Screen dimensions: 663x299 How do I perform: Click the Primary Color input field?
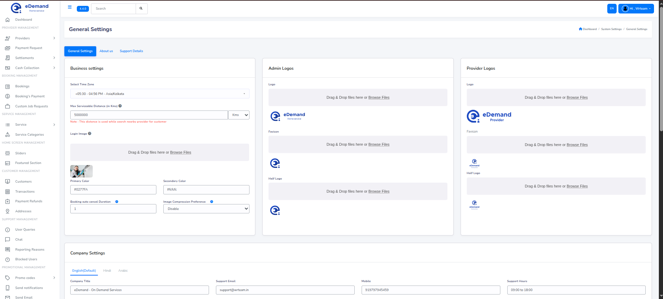pyautogui.click(x=113, y=190)
